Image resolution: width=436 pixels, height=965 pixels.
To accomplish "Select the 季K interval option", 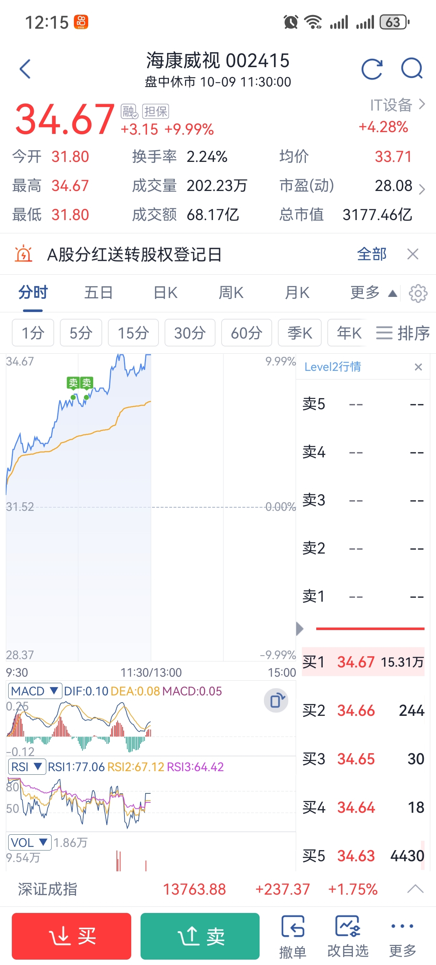I will click(299, 333).
